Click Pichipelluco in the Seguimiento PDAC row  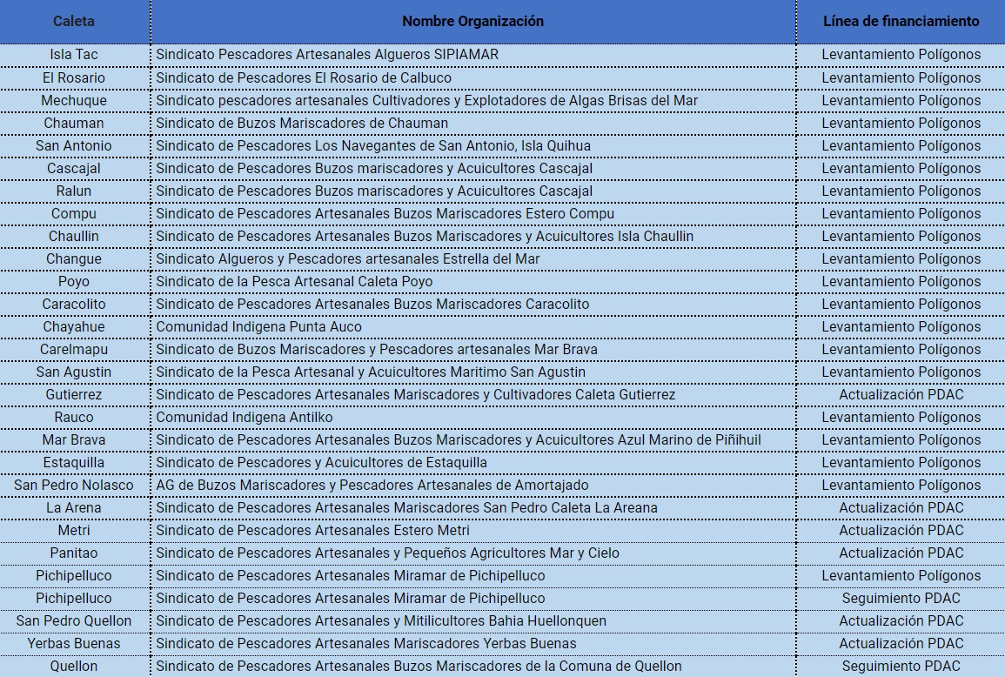(x=74, y=599)
